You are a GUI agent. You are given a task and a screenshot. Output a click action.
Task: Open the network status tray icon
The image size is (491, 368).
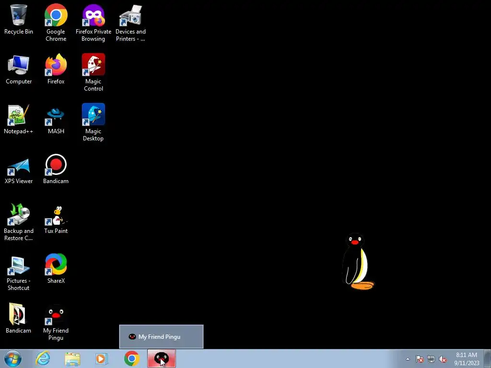(431, 359)
